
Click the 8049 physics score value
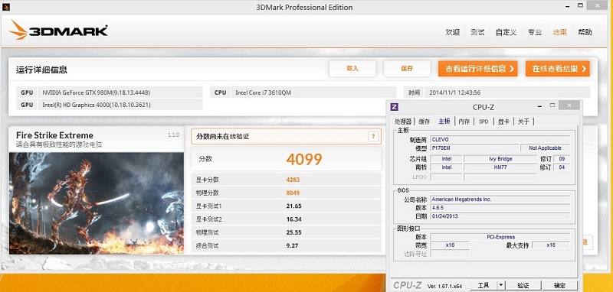[x=293, y=193]
